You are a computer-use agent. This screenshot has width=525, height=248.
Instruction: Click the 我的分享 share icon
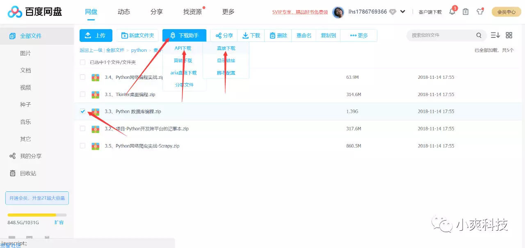point(13,156)
